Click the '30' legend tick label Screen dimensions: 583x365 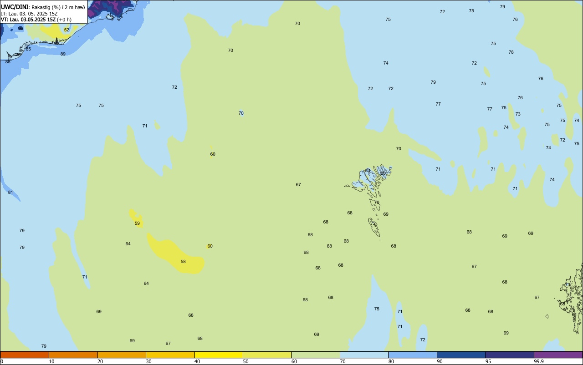coord(148,361)
